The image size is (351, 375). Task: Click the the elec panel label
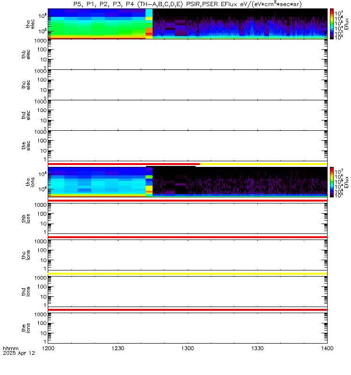[x=26, y=146]
